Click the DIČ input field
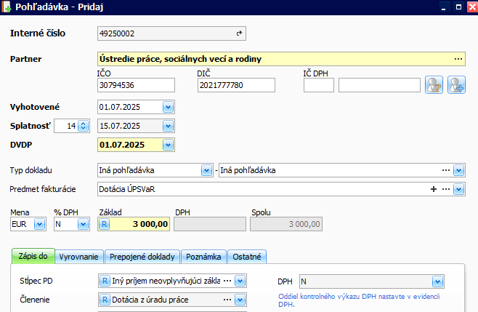The width and height of the screenshot is (478, 312). [235, 85]
